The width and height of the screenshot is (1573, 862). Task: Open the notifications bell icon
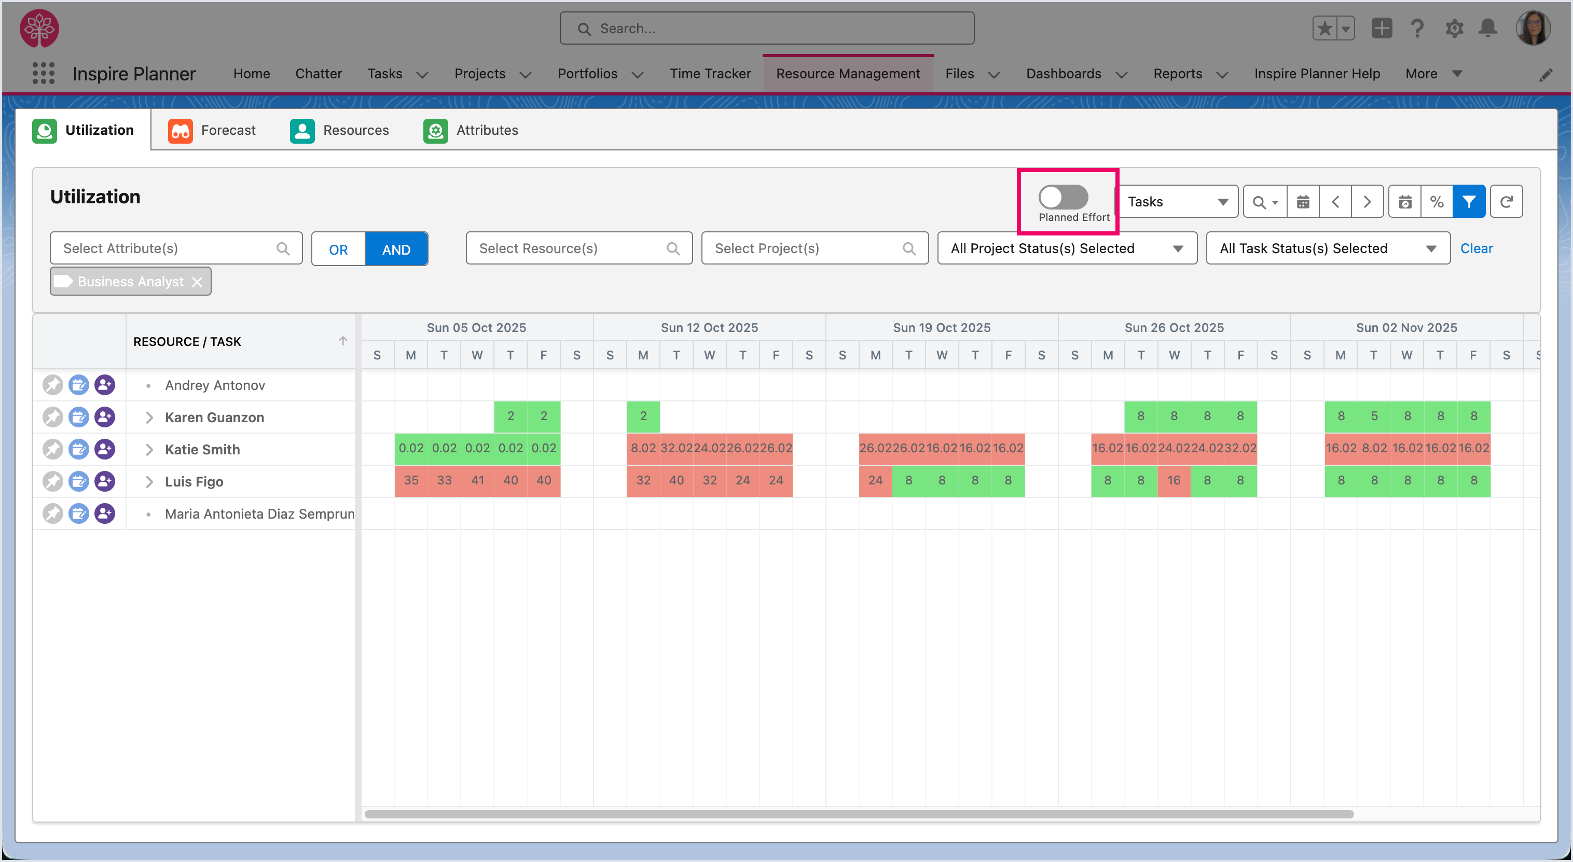(x=1487, y=28)
